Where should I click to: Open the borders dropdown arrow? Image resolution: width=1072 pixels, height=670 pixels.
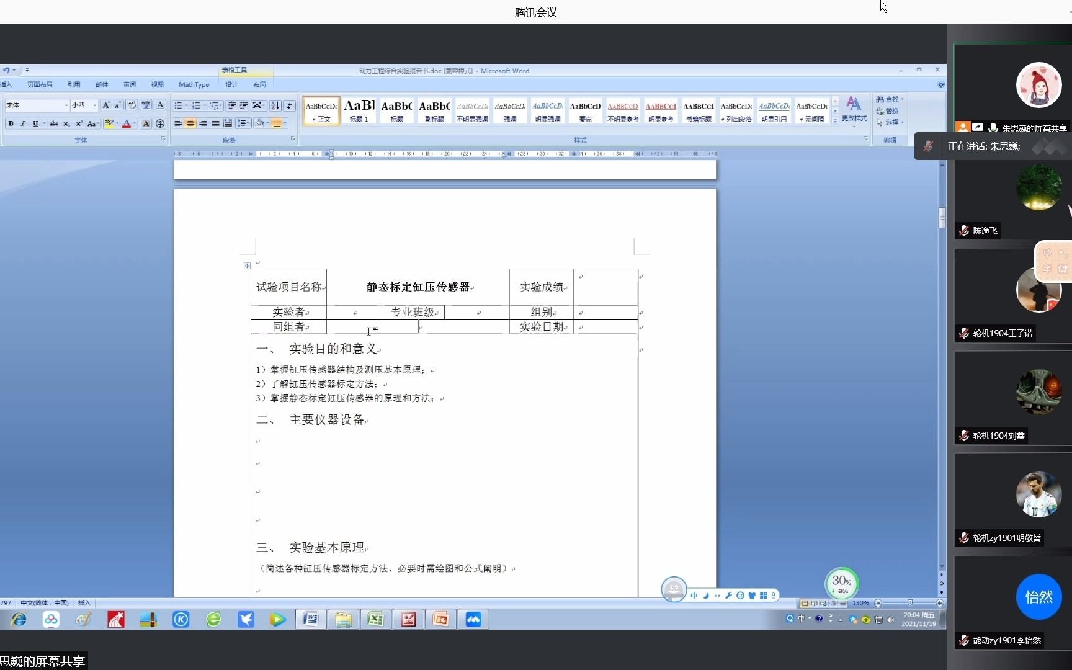coord(285,123)
